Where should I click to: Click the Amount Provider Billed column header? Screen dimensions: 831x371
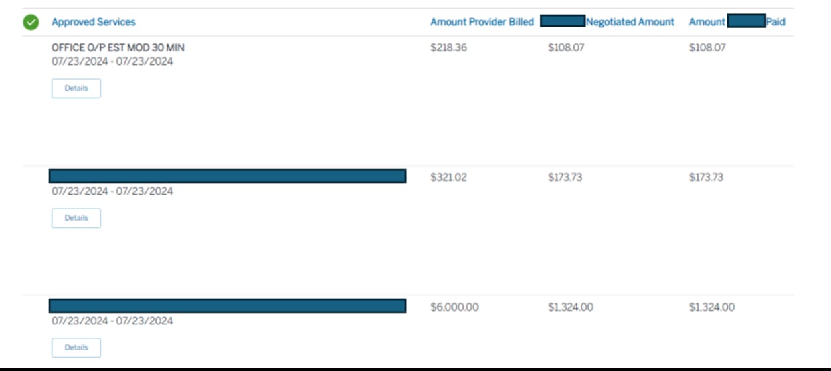[x=482, y=22]
